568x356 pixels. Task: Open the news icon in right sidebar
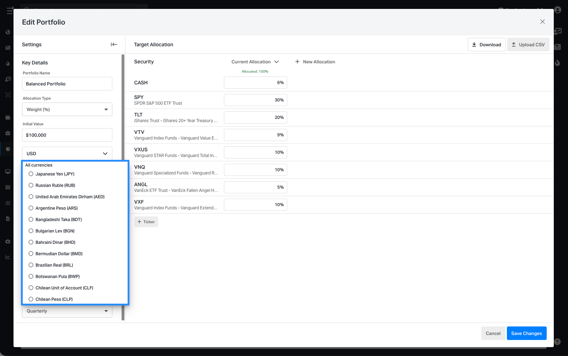coord(558,47)
